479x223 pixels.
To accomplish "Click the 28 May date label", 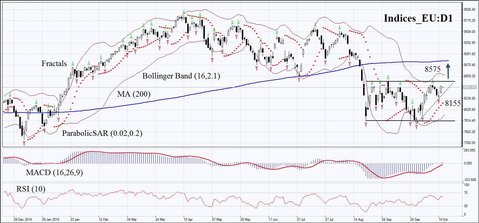I will click(245, 220).
